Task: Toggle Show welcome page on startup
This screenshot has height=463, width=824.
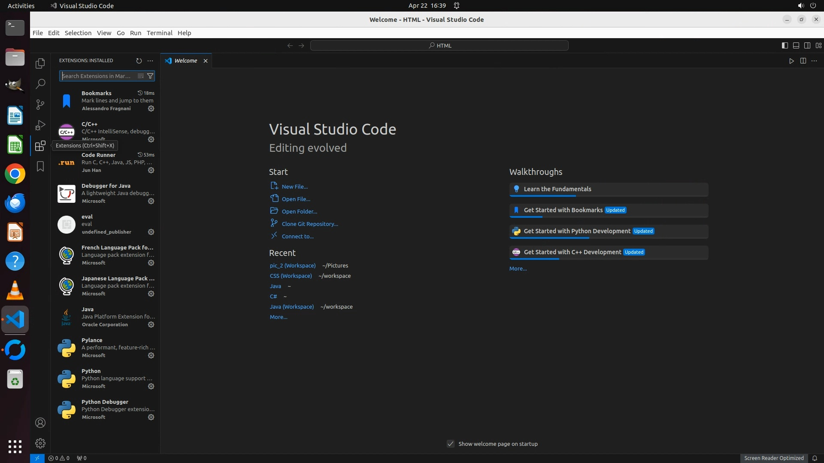Action: 451,444
